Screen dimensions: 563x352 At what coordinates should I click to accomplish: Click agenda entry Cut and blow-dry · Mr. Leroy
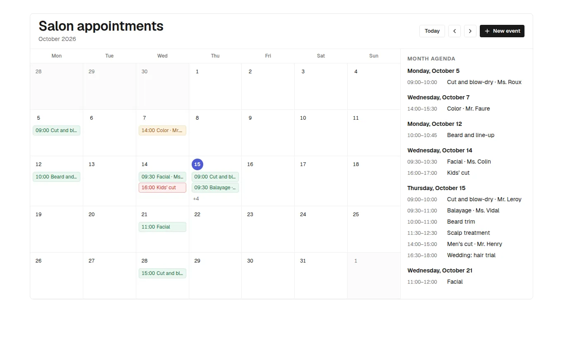tap(467, 200)
